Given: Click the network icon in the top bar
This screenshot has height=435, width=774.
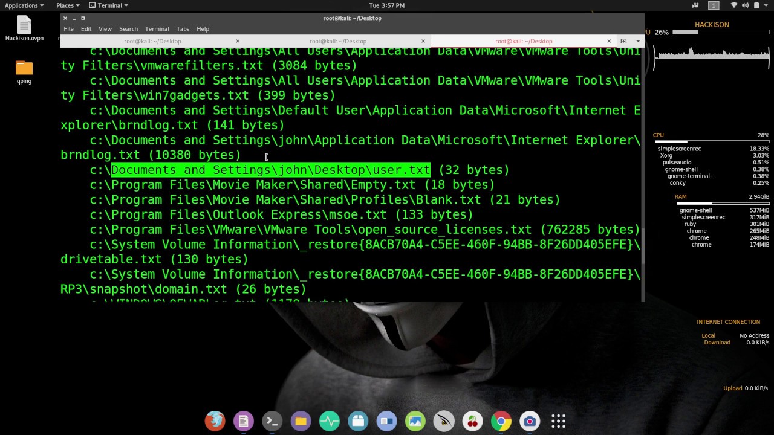Looking at the screenshot, I should pyautogui.click(x=734, y=5).
